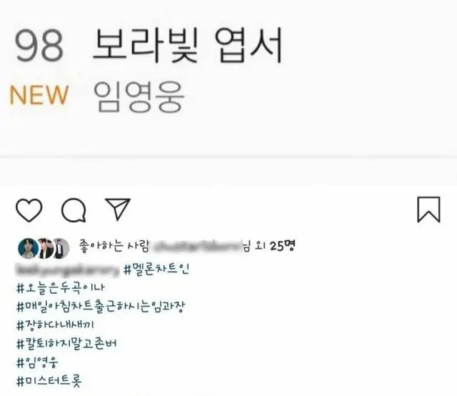457x396 pixels.
Task: Open the hashtag #장하다내새끼
Action: (x=55, y=325)
